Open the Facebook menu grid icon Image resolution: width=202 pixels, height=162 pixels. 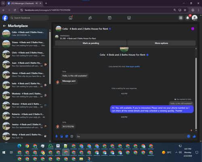coord(181,18)
